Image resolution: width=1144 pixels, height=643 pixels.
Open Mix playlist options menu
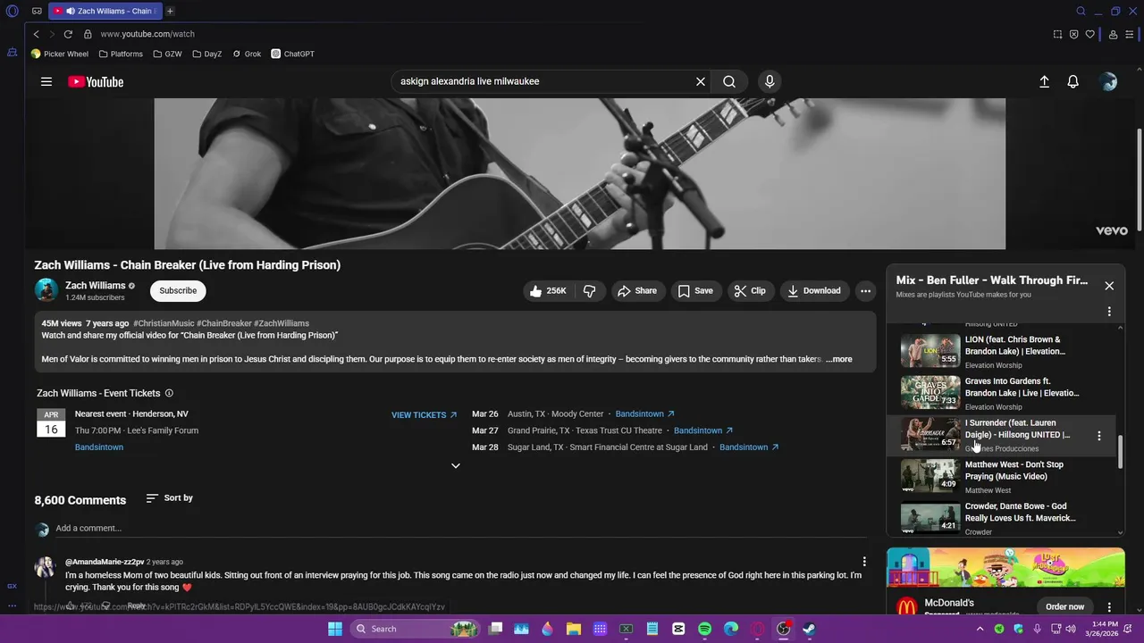coord(1109,312)
